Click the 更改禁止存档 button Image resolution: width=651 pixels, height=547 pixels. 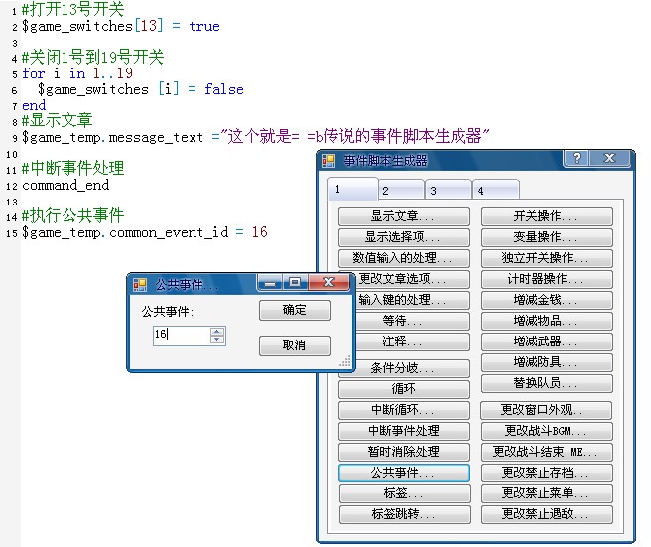(547, 473)
